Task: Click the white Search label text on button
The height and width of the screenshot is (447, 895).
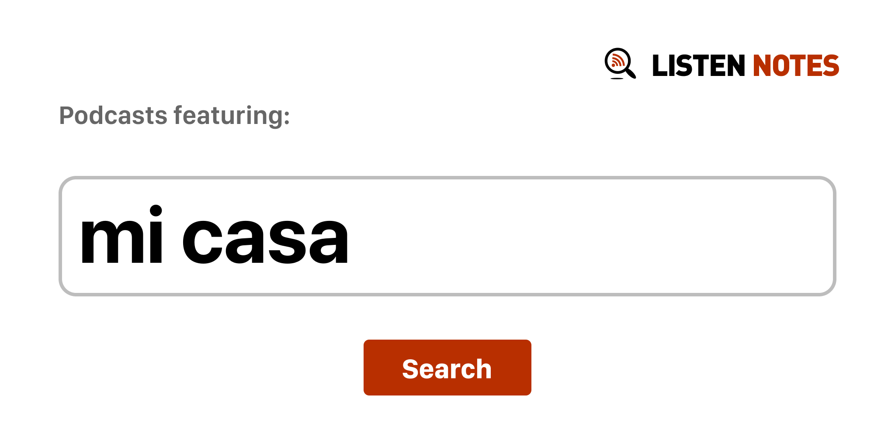Action: coord(447,369)
